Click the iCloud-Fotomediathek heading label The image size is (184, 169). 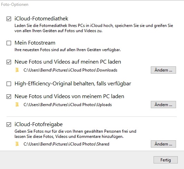(41, 19)
